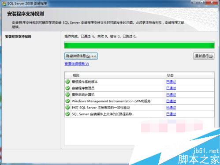Open 已通过 status for 长路径名称 rule
Viewport: 220px width, 165px height.
click(171, 114)
